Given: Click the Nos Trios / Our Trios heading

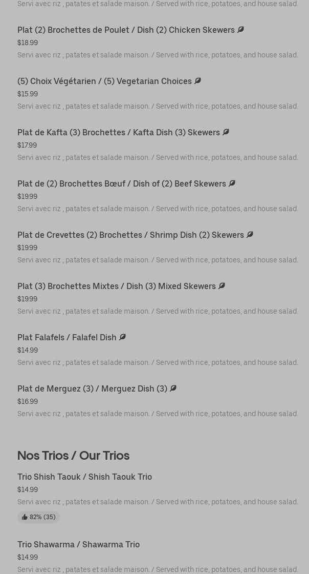Looking at the screenshot, I should point(73,455).
